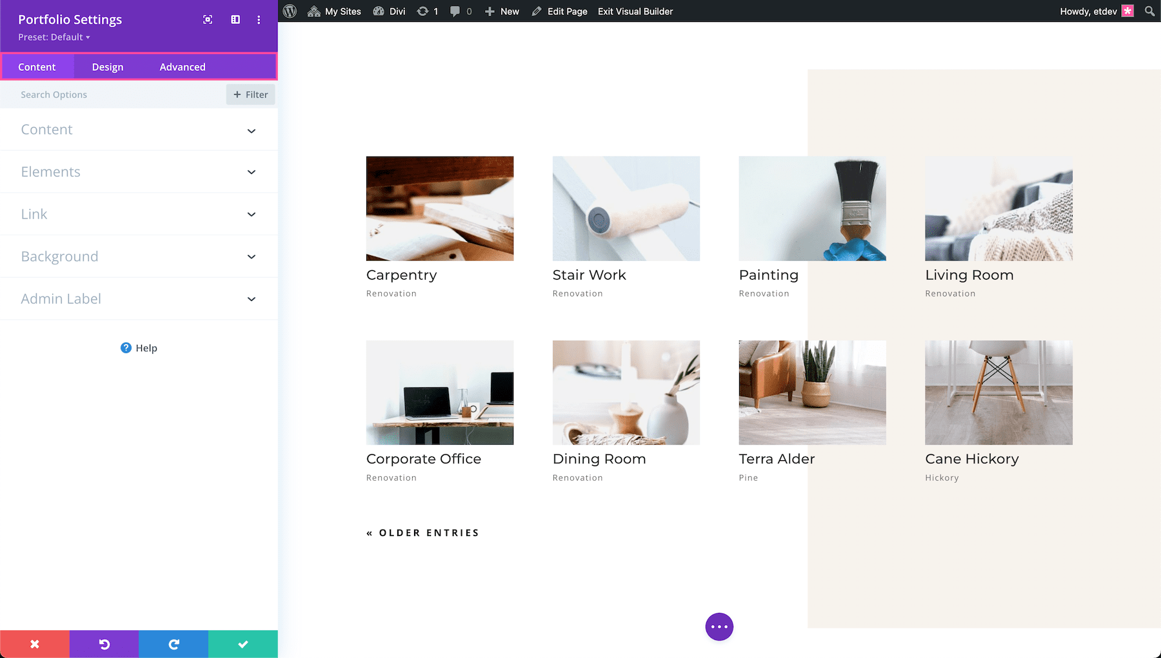Select Exit Visual Builder in the admin bar
This screenshot has height=658, width=1161.
[x=635, y=11]
